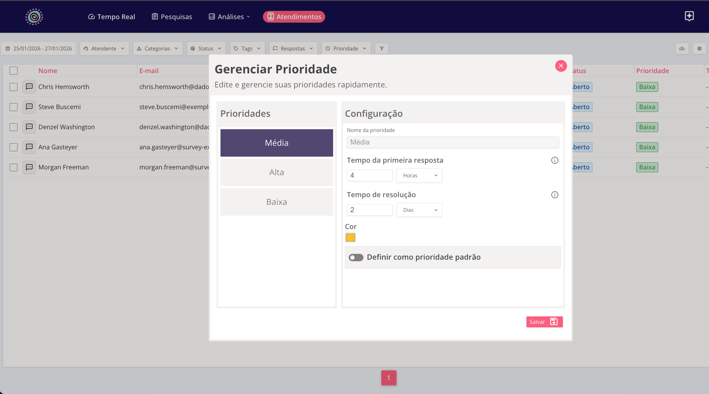Image resolution: width=709 pixels, height=394 pixels.
Task: Click the AI sparkle icon in header
Action: [689, 16]
